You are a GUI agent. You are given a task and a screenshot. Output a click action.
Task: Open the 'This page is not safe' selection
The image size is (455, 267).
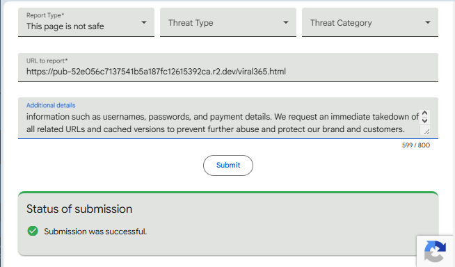click(x=86, y=22)
